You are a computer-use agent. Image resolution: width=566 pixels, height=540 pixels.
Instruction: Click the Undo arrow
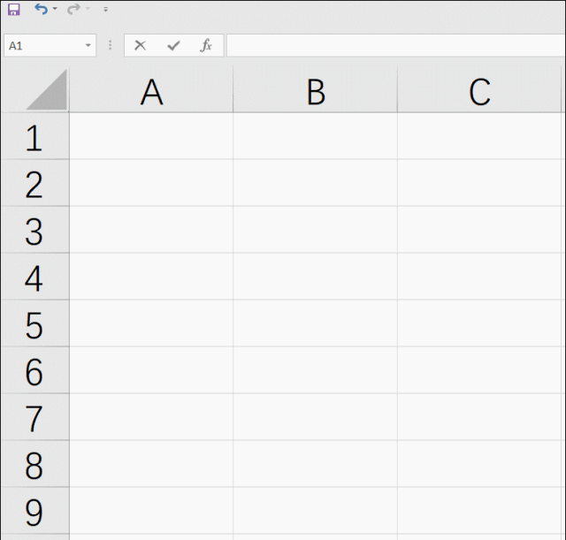point(41,9)
